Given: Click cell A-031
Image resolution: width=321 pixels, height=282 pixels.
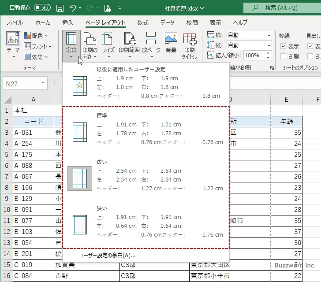Looking at the screenshot, I should click(34, 133).
